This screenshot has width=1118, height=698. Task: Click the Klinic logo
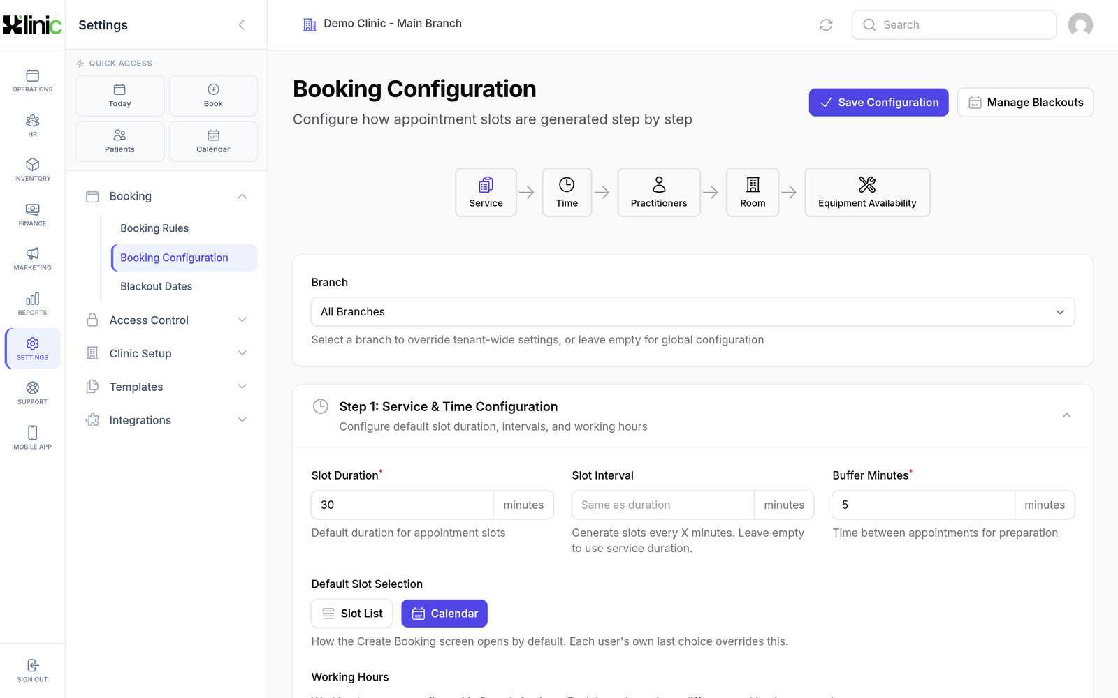pos(32,25)
